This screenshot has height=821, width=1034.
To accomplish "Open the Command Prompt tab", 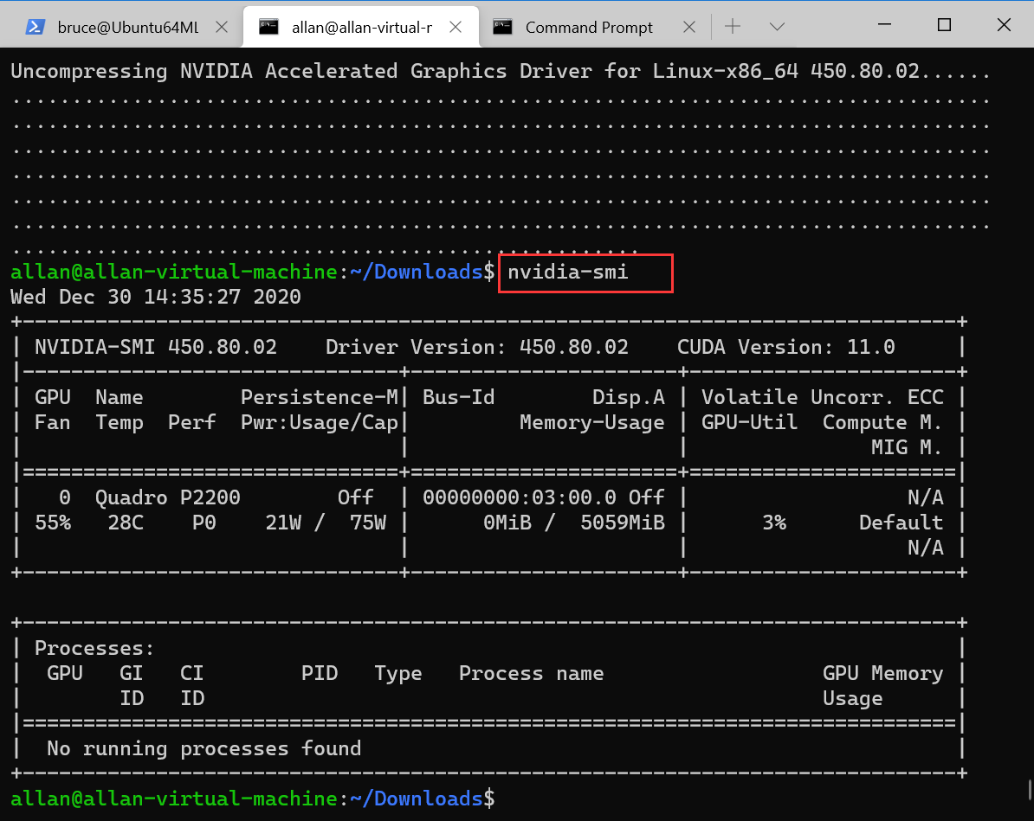I will (x=589, y=27).
